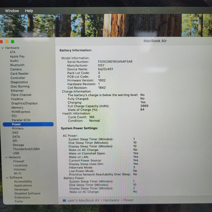Select Printers in sidebar
Screen dimensions: 212x212
pyautogui.click(x=18, y=128)
